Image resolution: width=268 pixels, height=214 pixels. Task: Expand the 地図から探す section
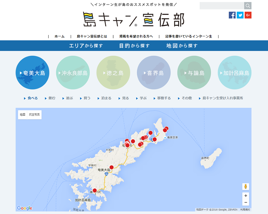(182, 46)
